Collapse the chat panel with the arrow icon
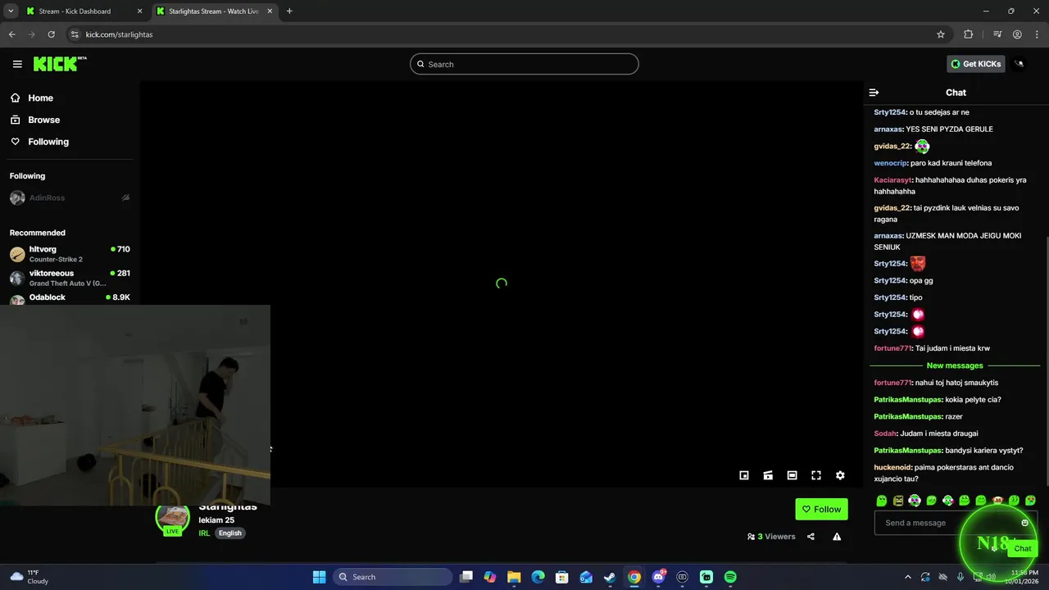Screen dimensions: 1049x590 coord(874,93)
